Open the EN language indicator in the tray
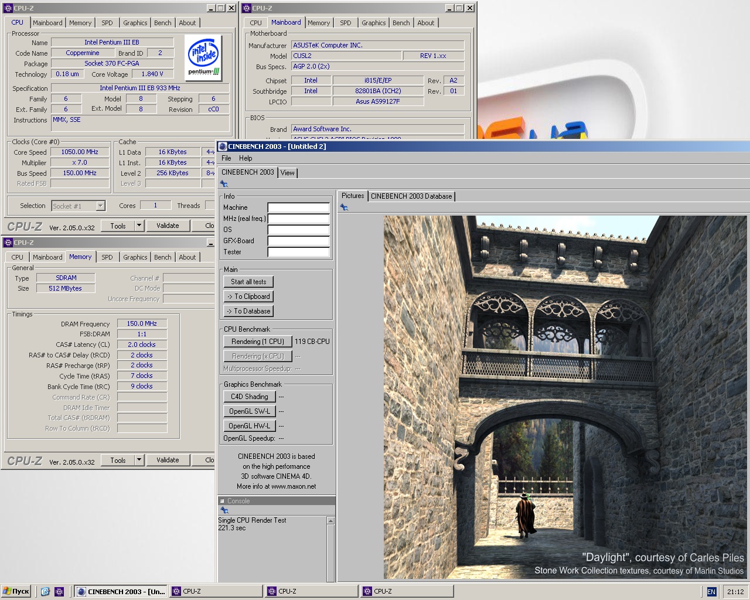This screenshot has height=600, width=750. point(711,592)
